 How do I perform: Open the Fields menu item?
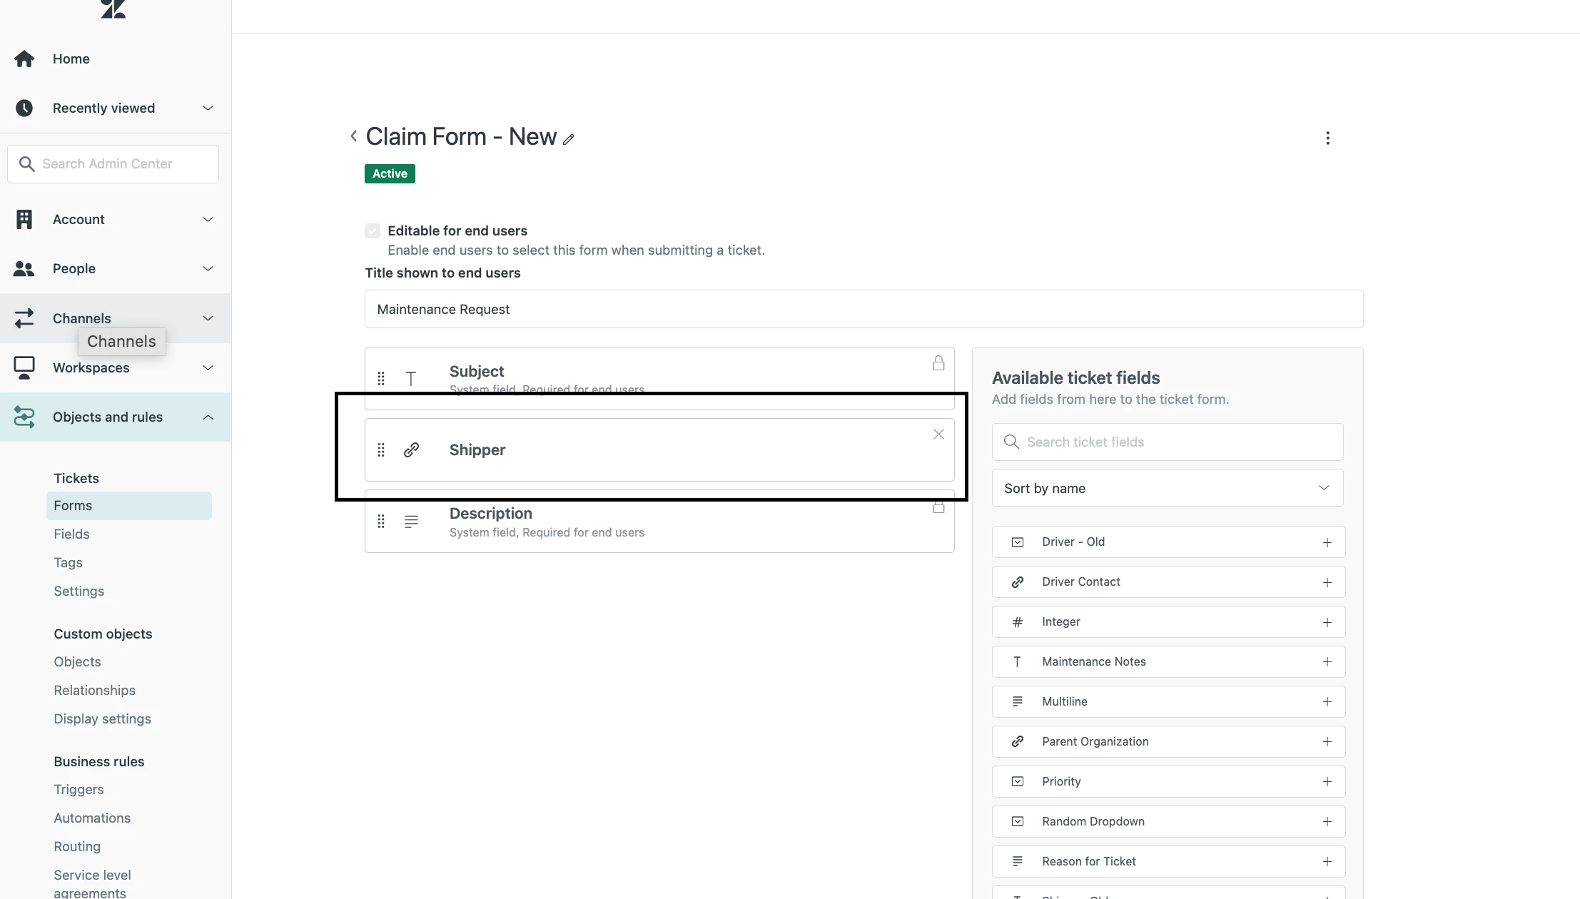tap(71, 534)
